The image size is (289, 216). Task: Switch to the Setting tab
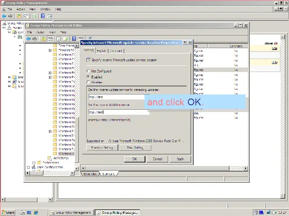click(x=89, y=50)
